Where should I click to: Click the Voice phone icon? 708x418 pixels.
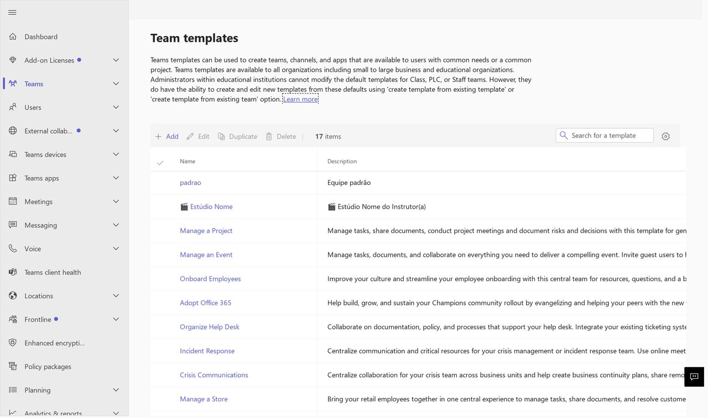(x=13, y=248)
